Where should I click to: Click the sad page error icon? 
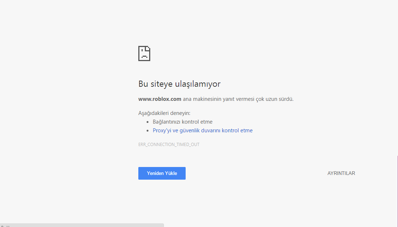(x=144, y=53)
